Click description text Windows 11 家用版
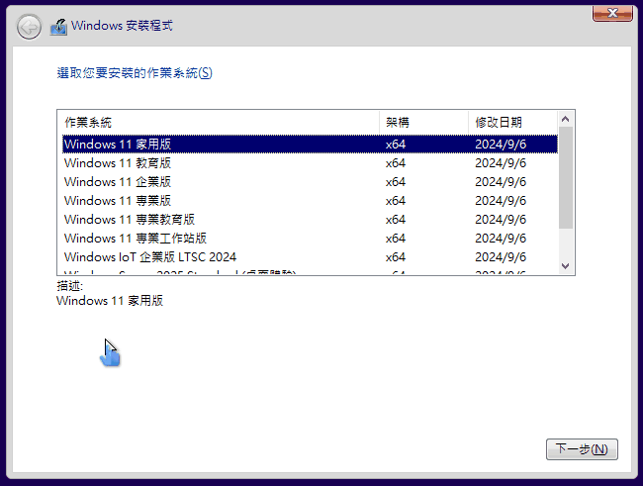The height and width of the screenshot is (486, 643). click(x=110, y=301)
